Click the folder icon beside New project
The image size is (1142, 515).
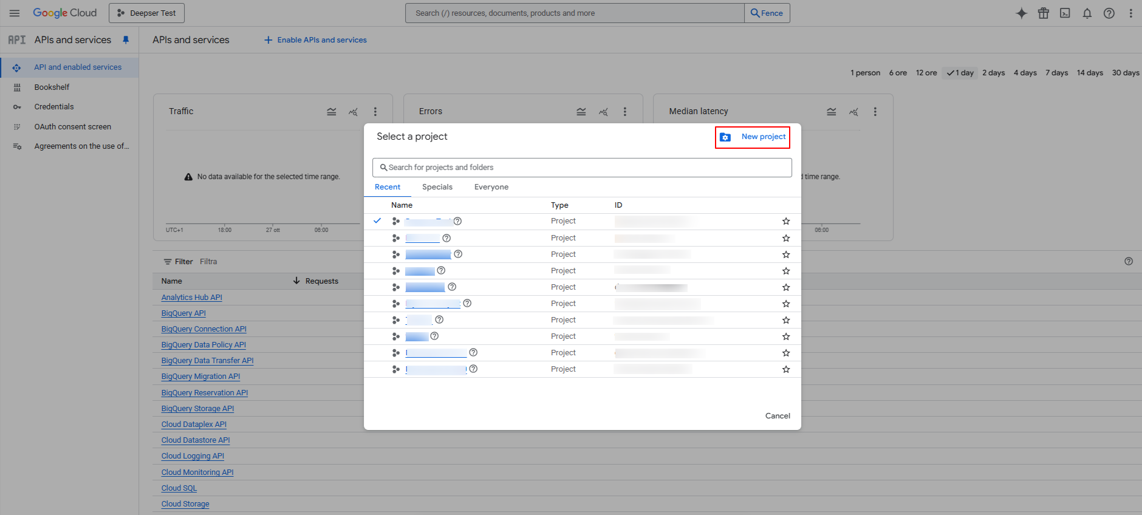point(725,137)
